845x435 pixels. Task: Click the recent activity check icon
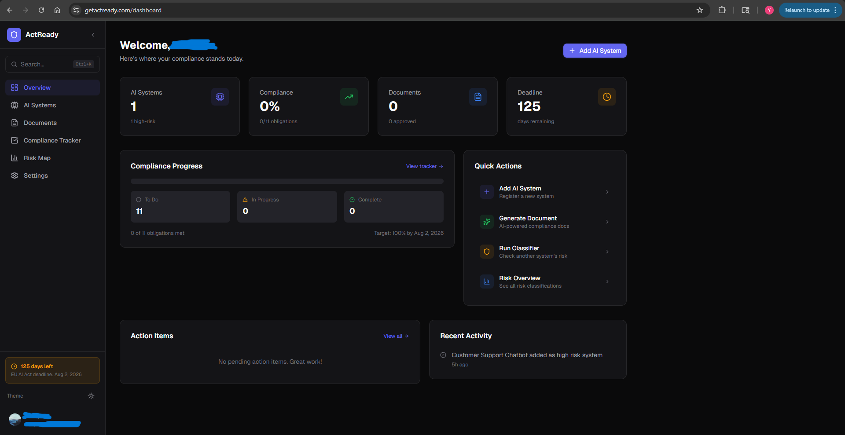tap(443, 355)
